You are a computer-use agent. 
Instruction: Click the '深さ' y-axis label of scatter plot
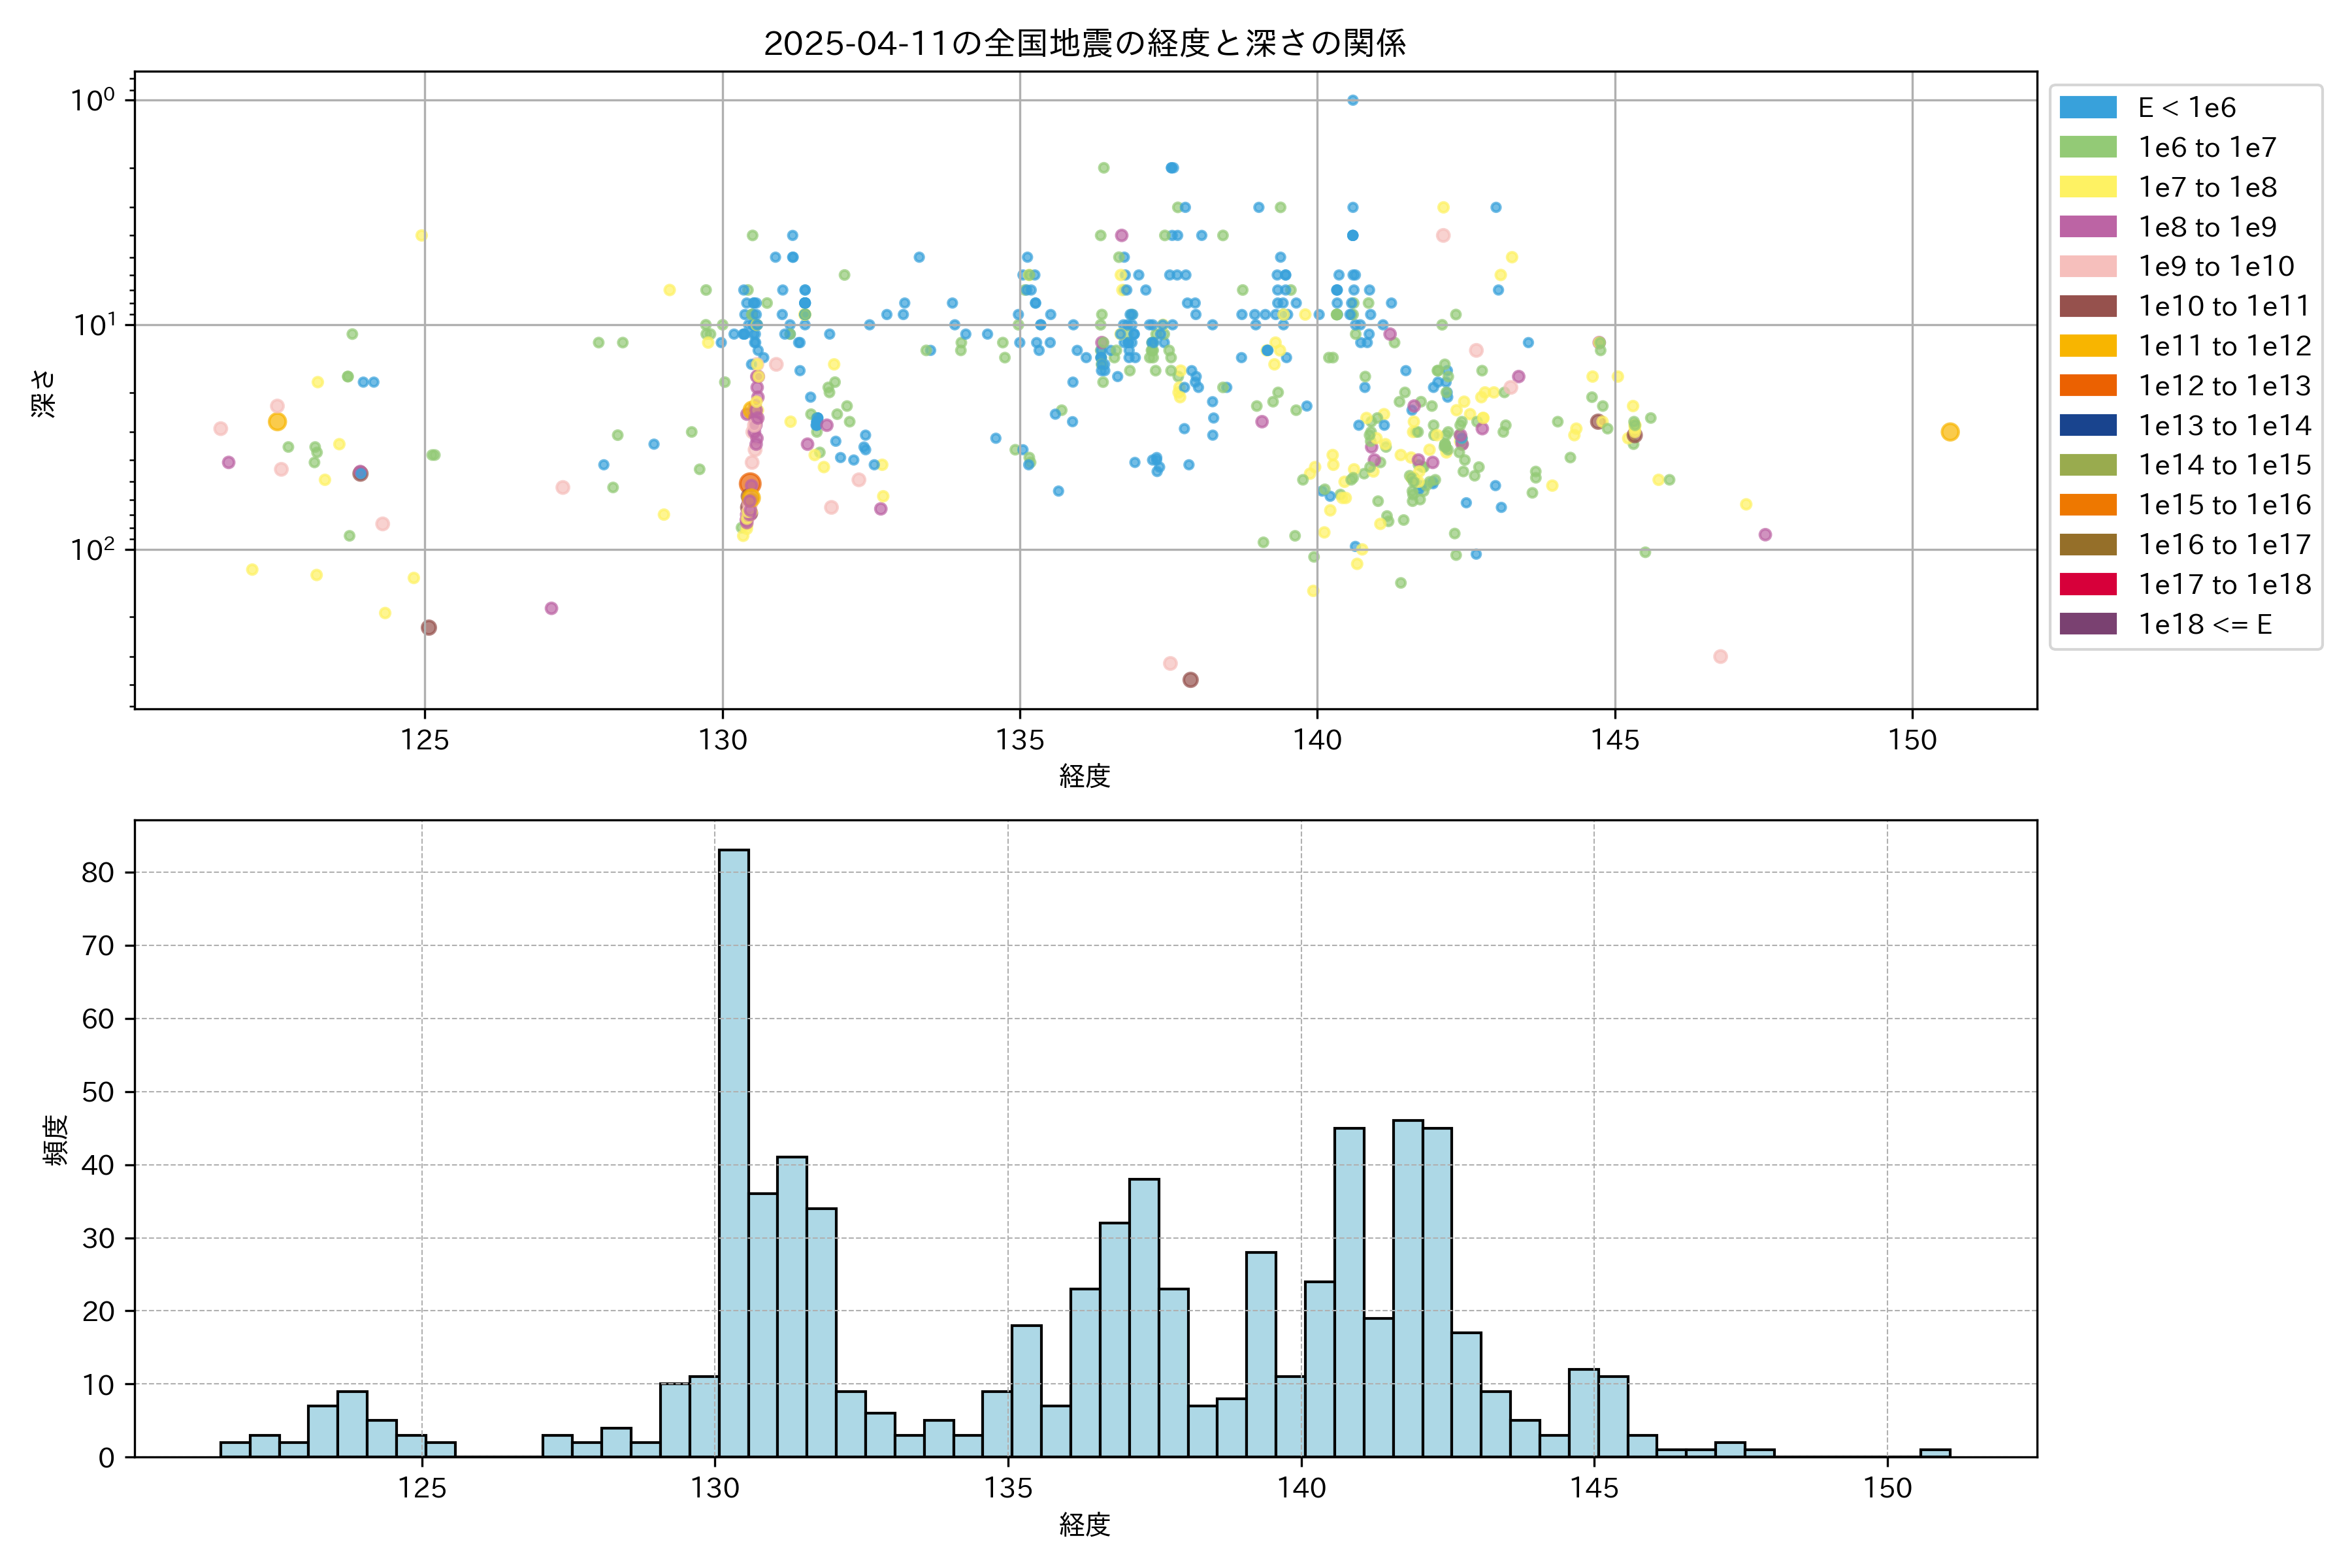(x=44, y=393)
